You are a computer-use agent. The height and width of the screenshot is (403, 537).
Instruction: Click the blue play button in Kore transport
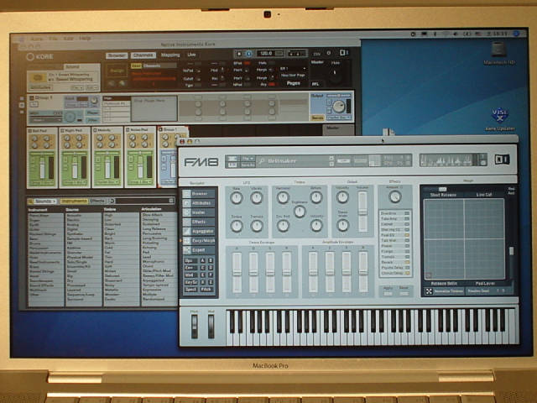click(249, 54)
